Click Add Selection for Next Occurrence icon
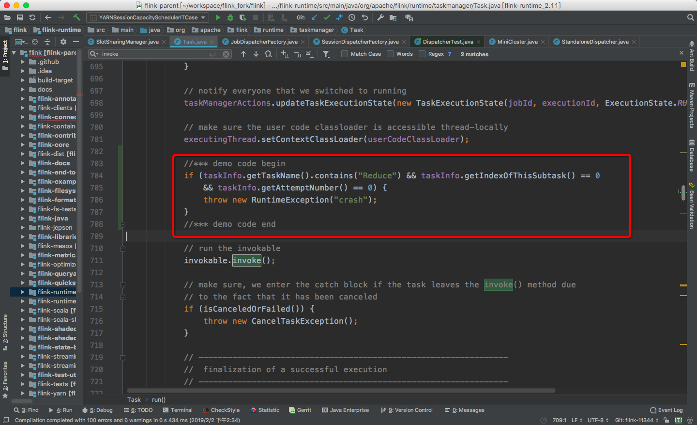Screen dimensions: 697x425 [285, 54]
